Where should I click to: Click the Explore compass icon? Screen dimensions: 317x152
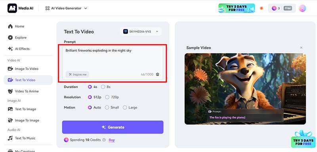coord(10,38)
